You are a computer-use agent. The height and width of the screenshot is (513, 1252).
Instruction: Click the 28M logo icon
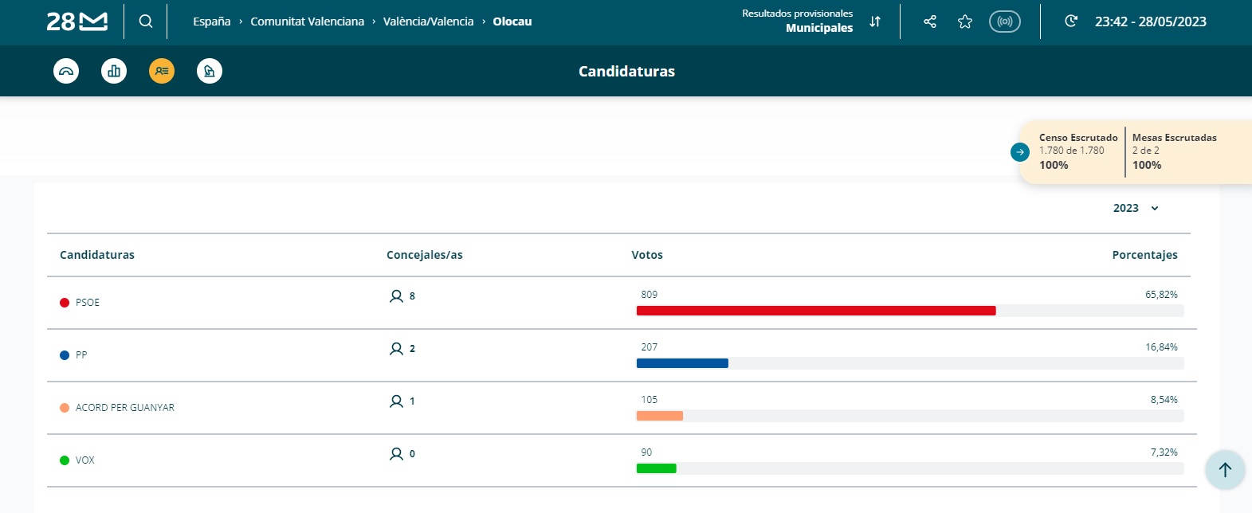click(x=77, y=22)
